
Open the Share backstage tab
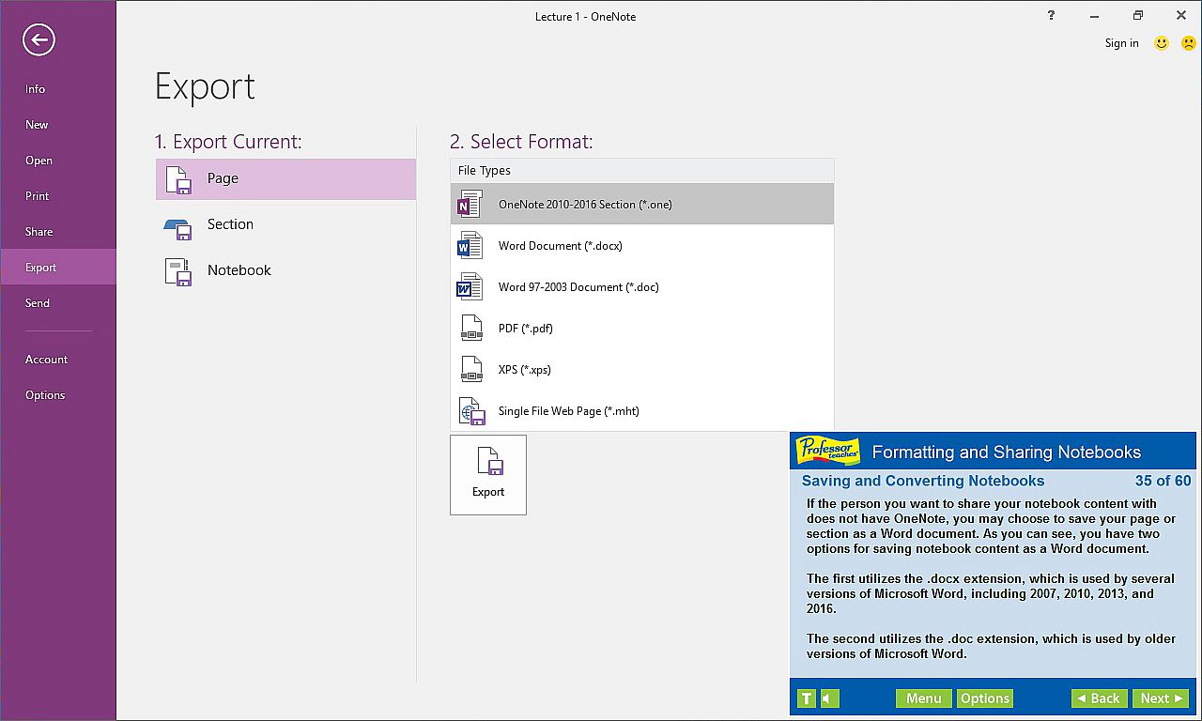[x=58, y=232]
